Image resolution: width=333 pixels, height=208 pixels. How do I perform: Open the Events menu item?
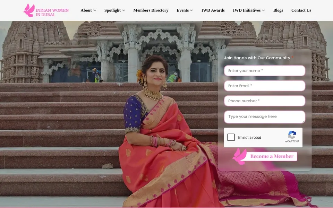pos(183,10)
